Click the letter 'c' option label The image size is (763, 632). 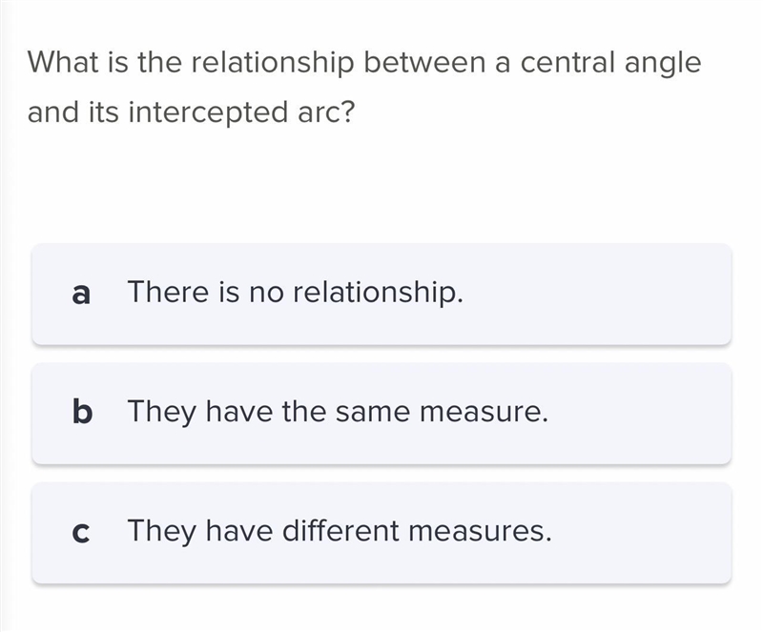click(x=81, y=532)
